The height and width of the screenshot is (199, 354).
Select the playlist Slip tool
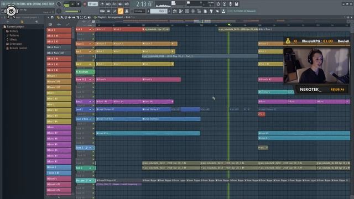pos(74,17)
